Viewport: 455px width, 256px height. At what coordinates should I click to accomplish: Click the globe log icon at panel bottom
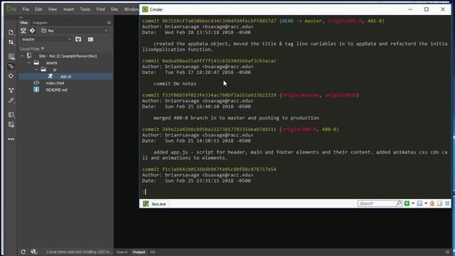click(x=33, y=252)
